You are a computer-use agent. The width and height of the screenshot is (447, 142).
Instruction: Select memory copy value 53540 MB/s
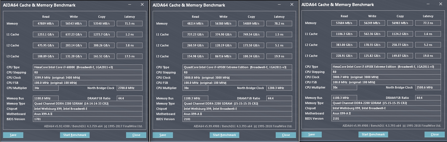click(102, 23)
